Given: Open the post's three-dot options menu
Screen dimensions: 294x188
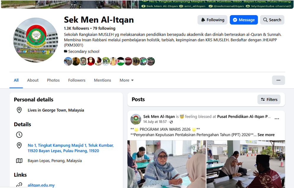Looking at the screenshot, I should coord(277,119).
